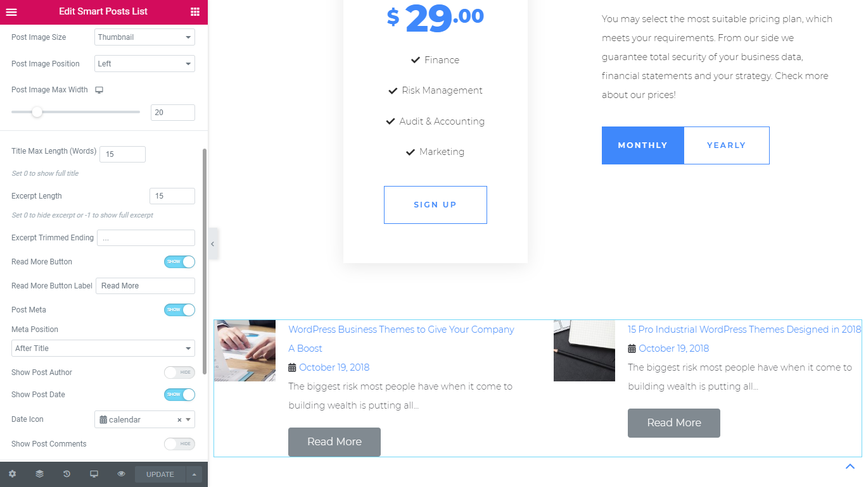866x487 pixels.
Task: Select the YEARLY pricing tab
Action: pyautogui.click(x=727, y=145)
